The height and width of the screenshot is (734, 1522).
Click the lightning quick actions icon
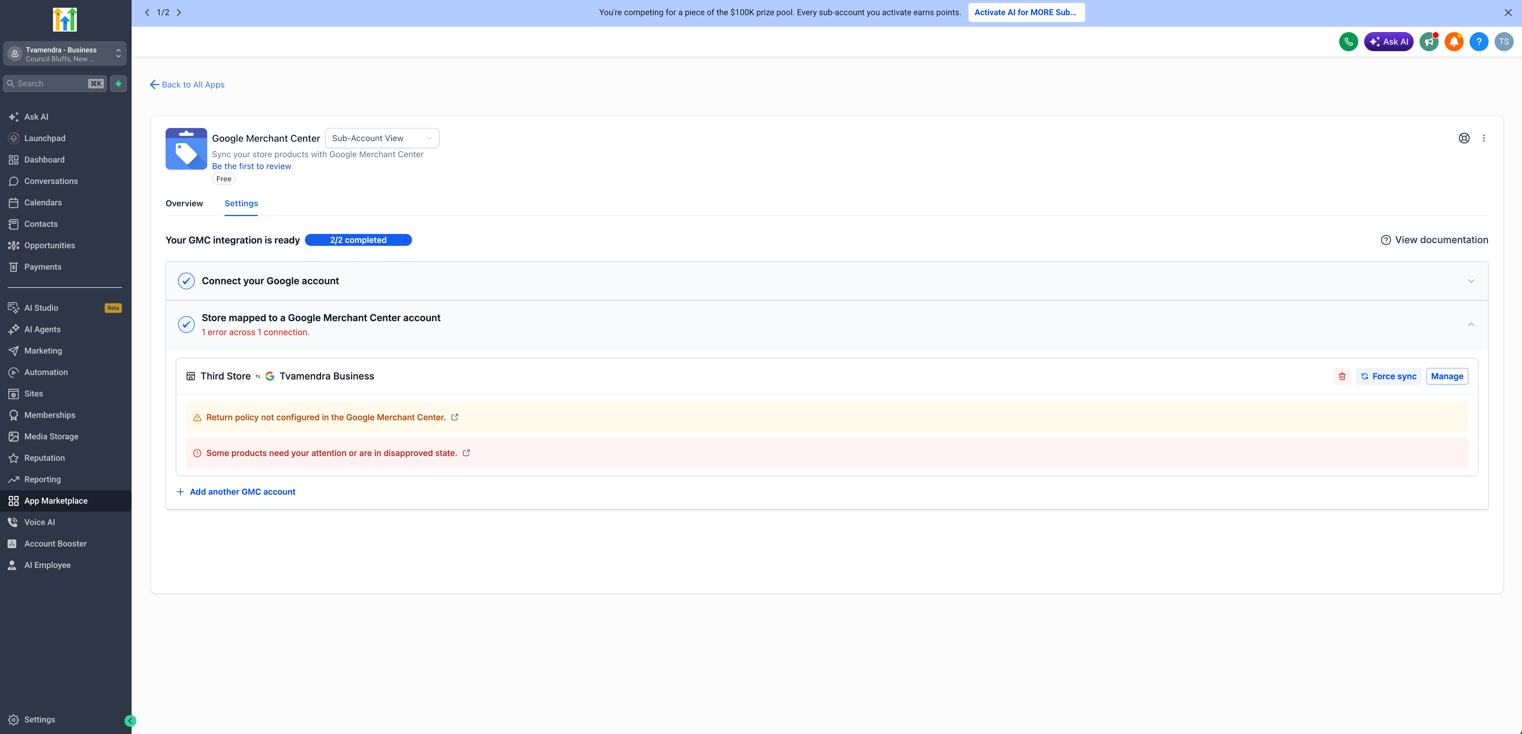pos(119,84)
